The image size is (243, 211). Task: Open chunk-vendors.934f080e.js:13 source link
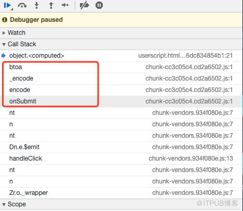point(191,159)
